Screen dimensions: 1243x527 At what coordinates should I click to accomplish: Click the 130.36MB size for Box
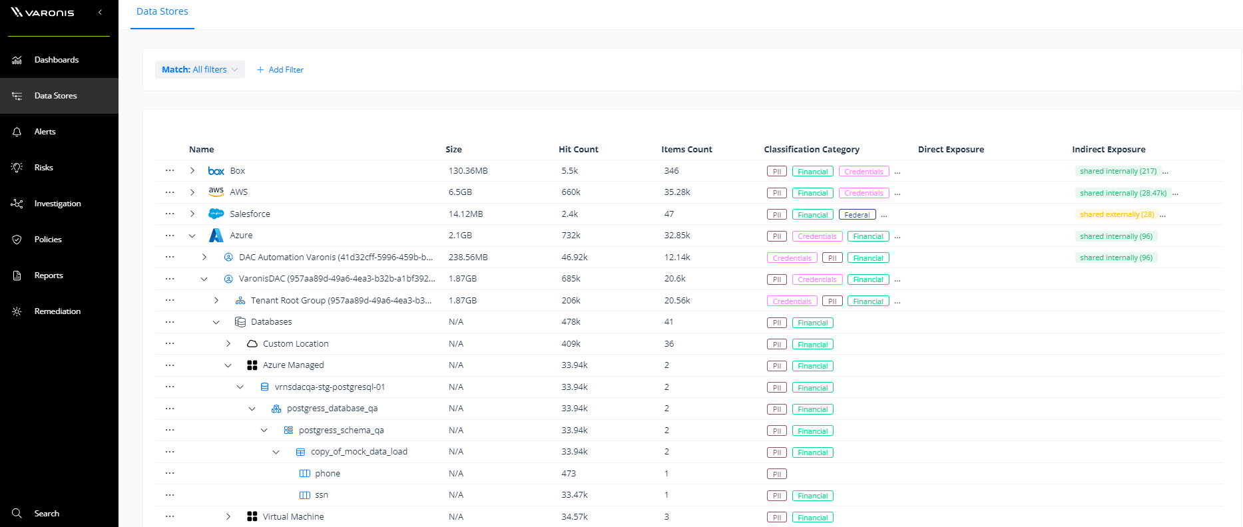(x=468, y=171)
